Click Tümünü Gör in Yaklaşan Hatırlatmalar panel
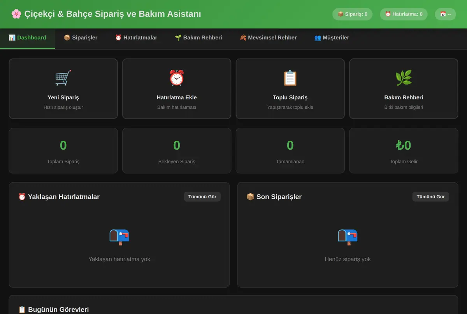Image resolution: width=467 pixels, height=314 pixels. coord(202,197)
